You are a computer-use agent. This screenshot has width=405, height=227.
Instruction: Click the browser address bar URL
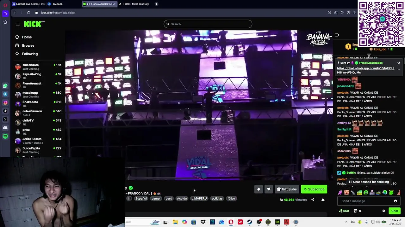[x=58, y=13]
